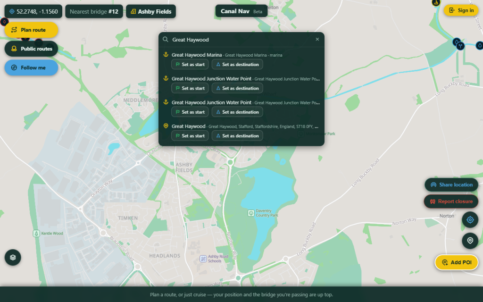Click the Daventry Country Park label
This screenshot has height=302, width=483.
[267, 213]
